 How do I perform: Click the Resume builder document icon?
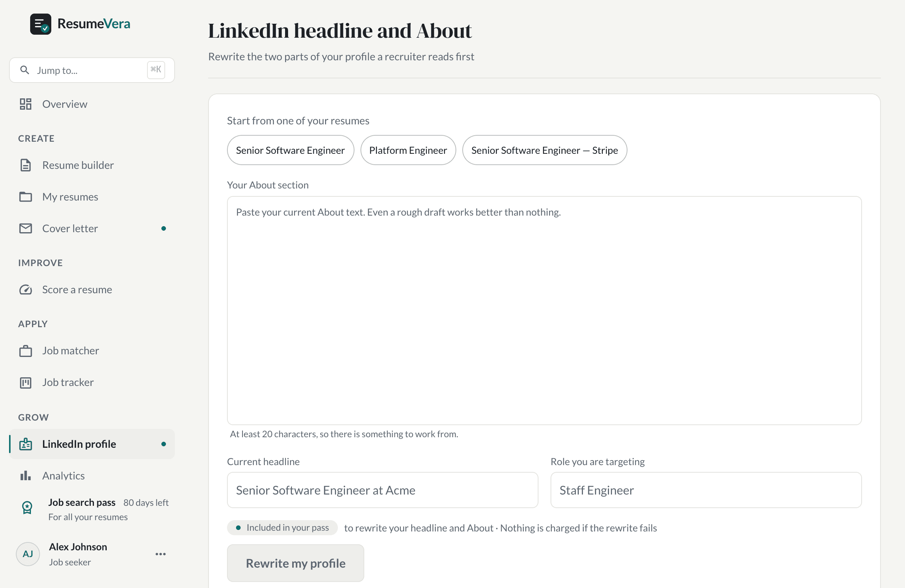pos(26,165)
